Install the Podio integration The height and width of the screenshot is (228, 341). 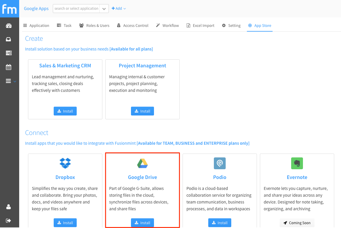tap(220, 223)
